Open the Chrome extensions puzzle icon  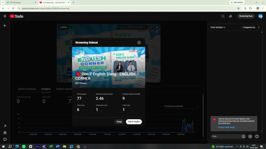click(250, 8)
